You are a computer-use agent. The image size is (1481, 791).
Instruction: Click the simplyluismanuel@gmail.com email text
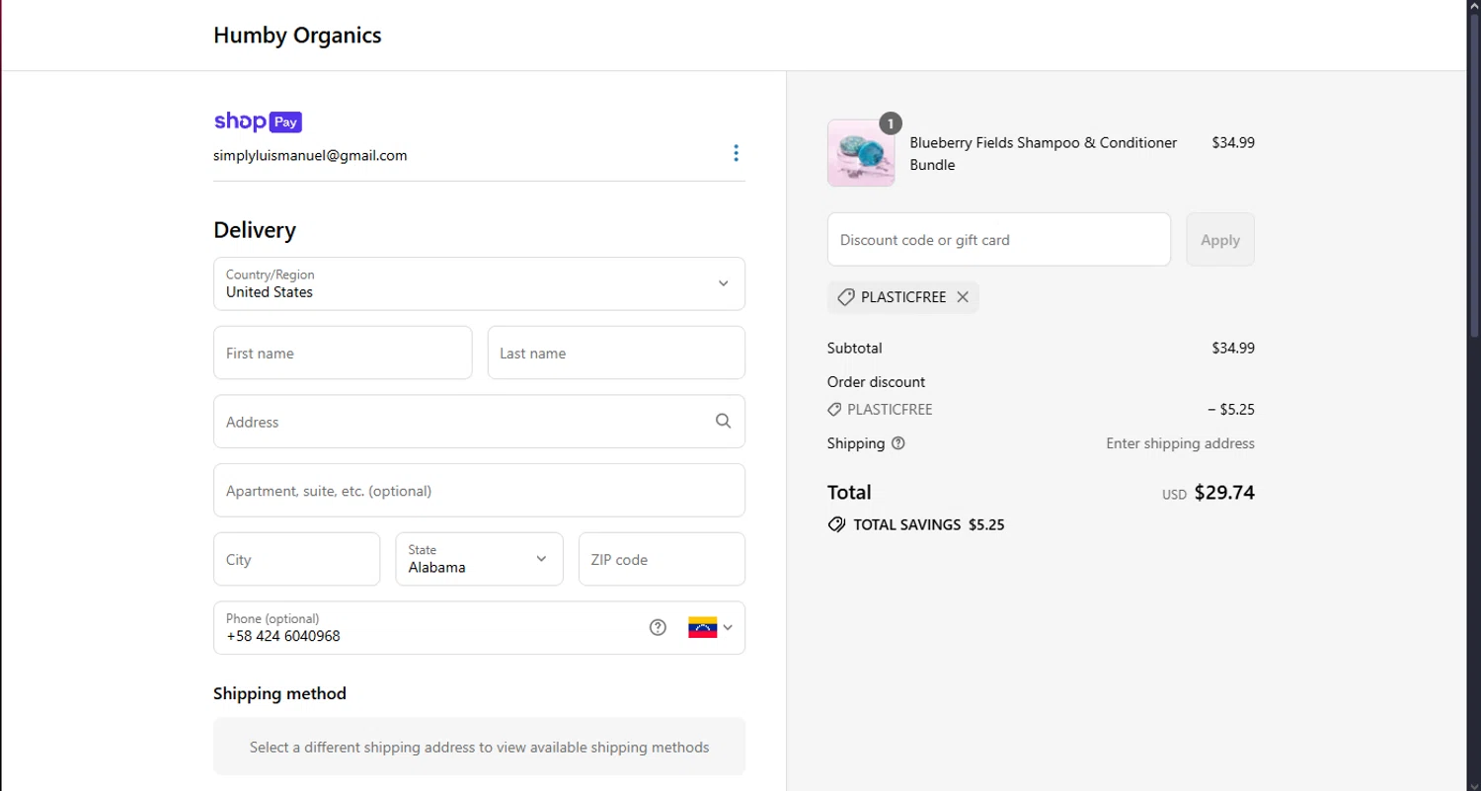click(x=310, y=155)
